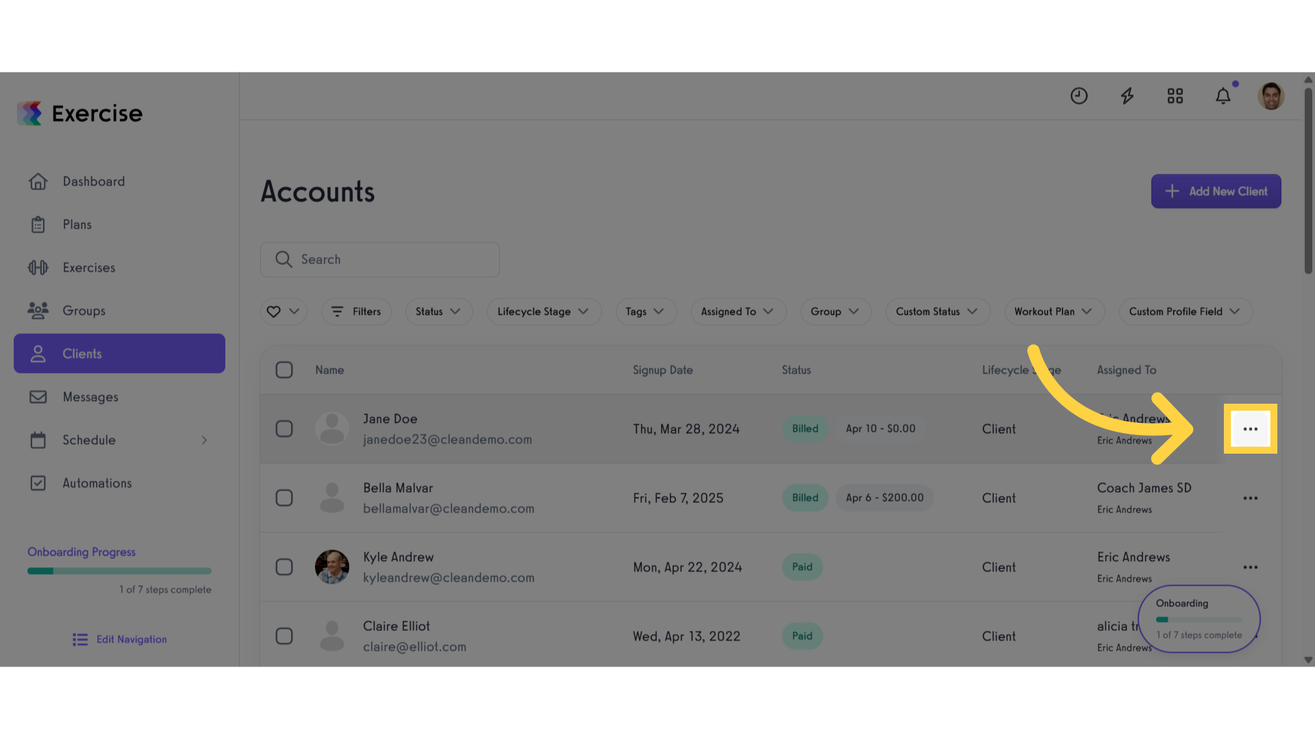Expand the Custom Profile Field filter
The width and height of the screenshot is (1315, 739).
point(1186,311)
